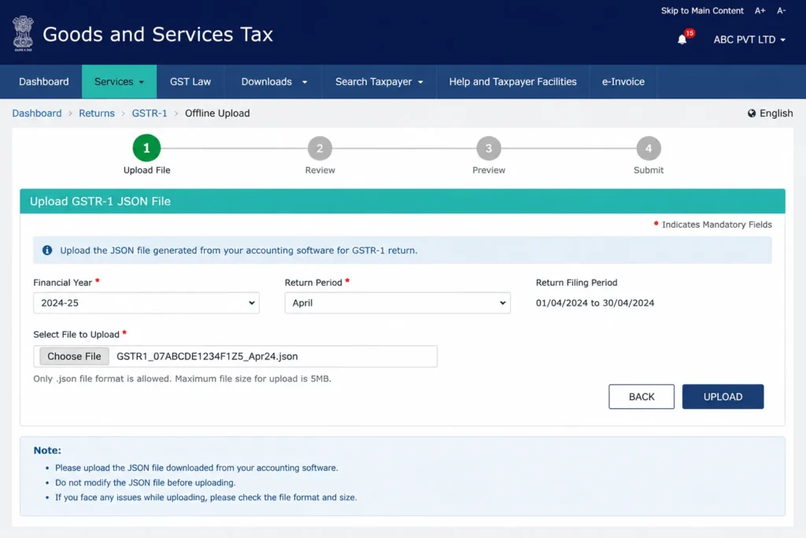Click the step 2 Review circle
Viewport: 806px width, 538px height.
(x=320, y=148)
